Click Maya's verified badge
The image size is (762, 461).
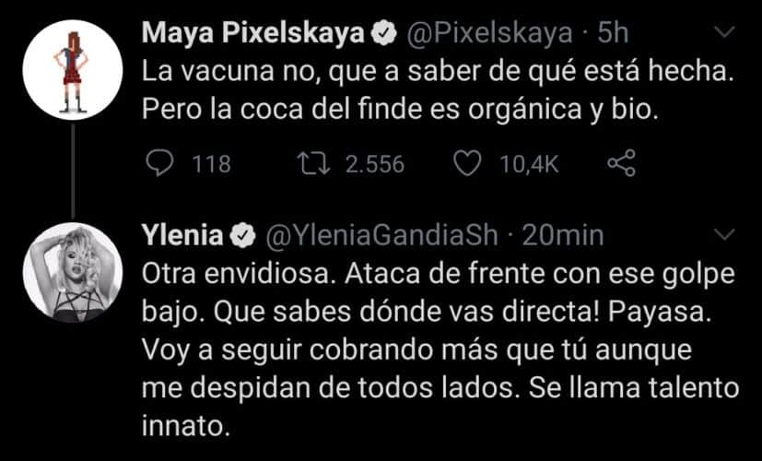click(x=384, y=34)
